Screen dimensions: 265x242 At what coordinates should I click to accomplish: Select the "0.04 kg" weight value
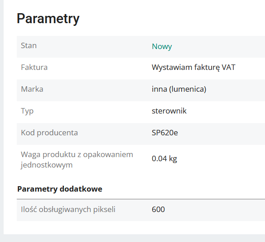point(164,159)
